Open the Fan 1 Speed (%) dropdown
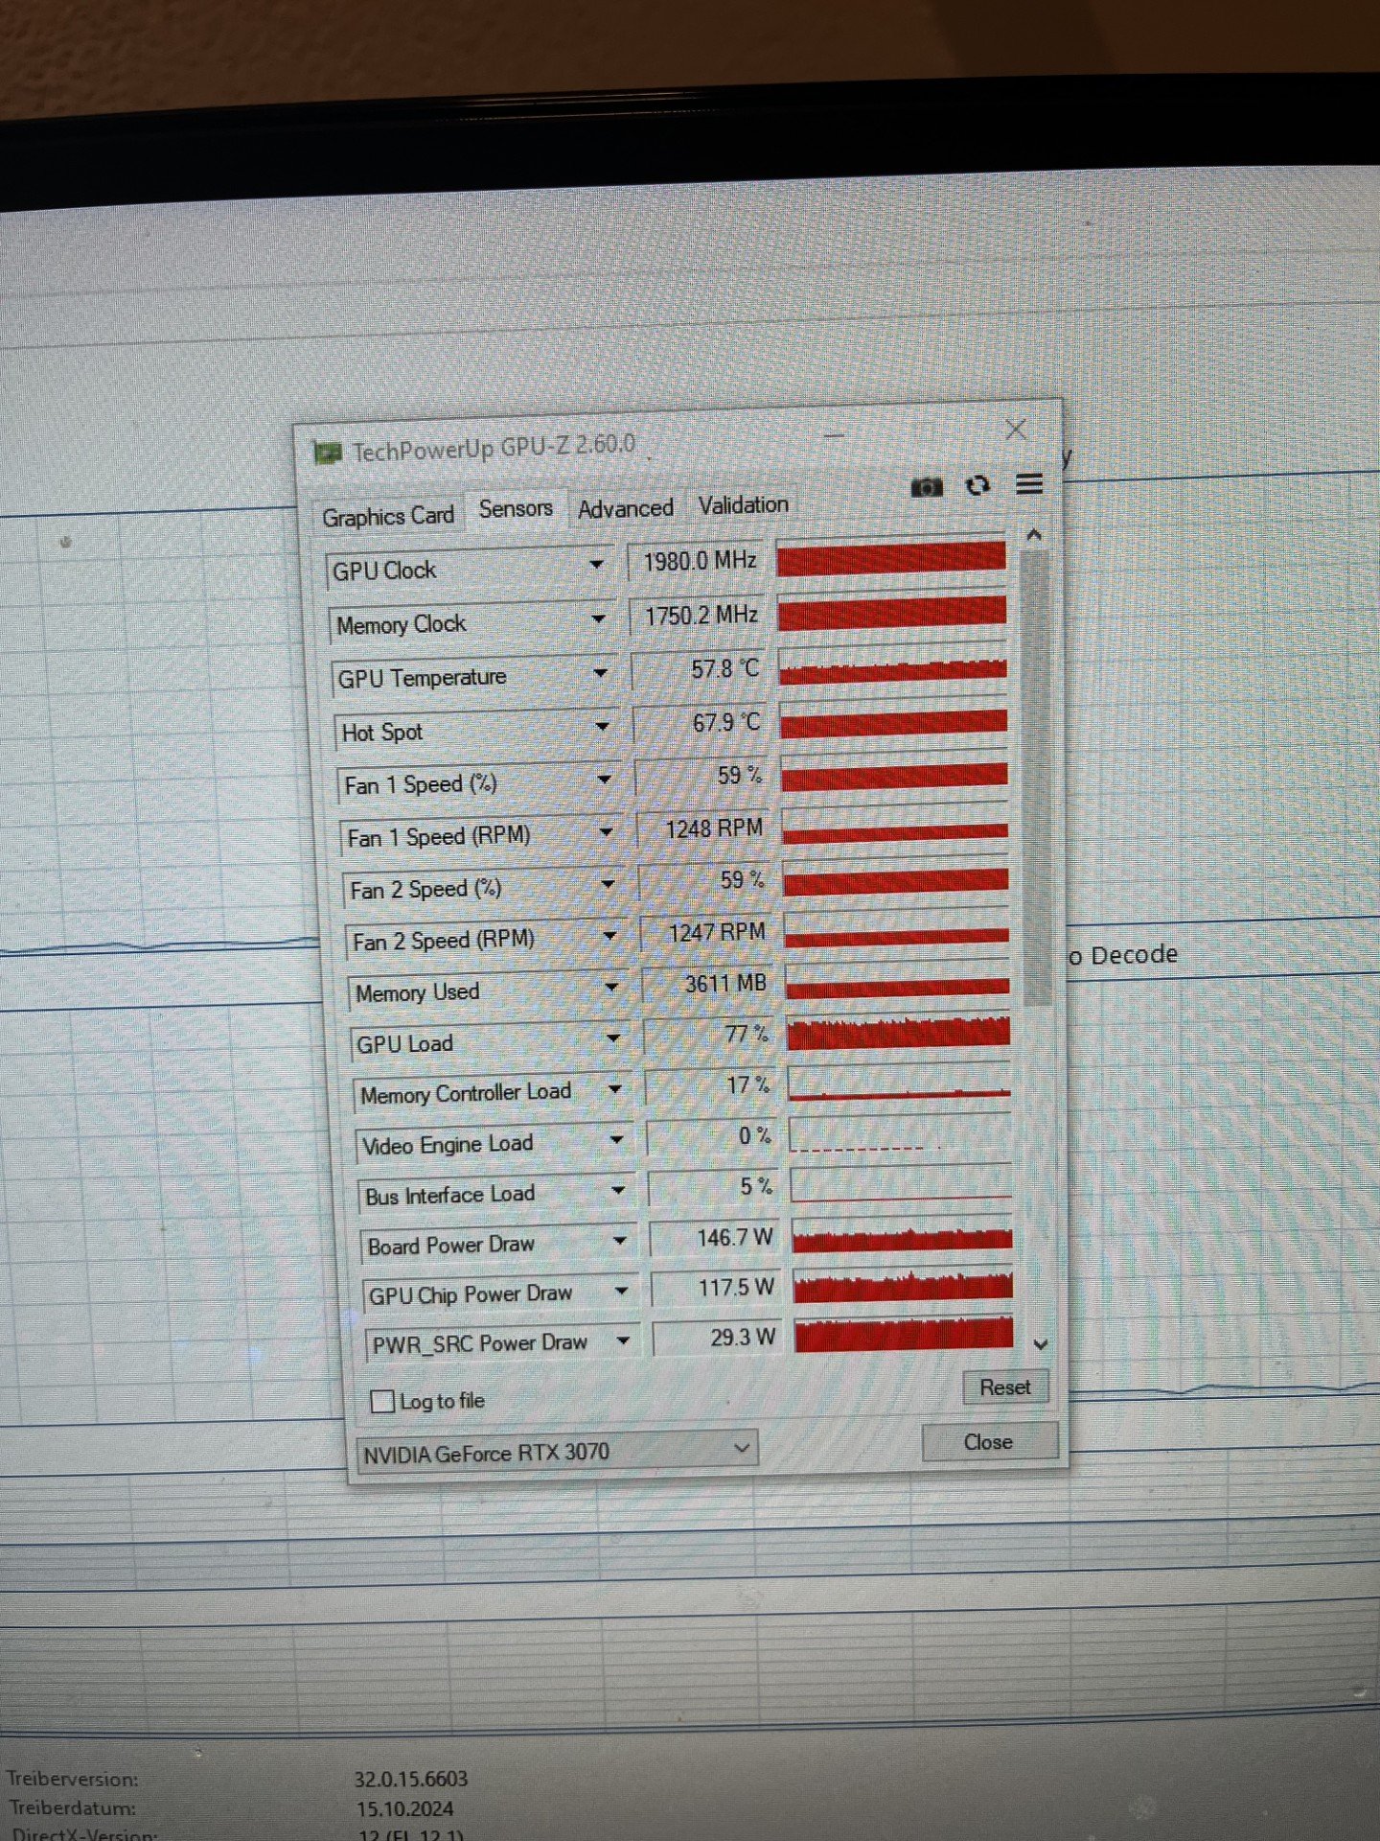 604,780
